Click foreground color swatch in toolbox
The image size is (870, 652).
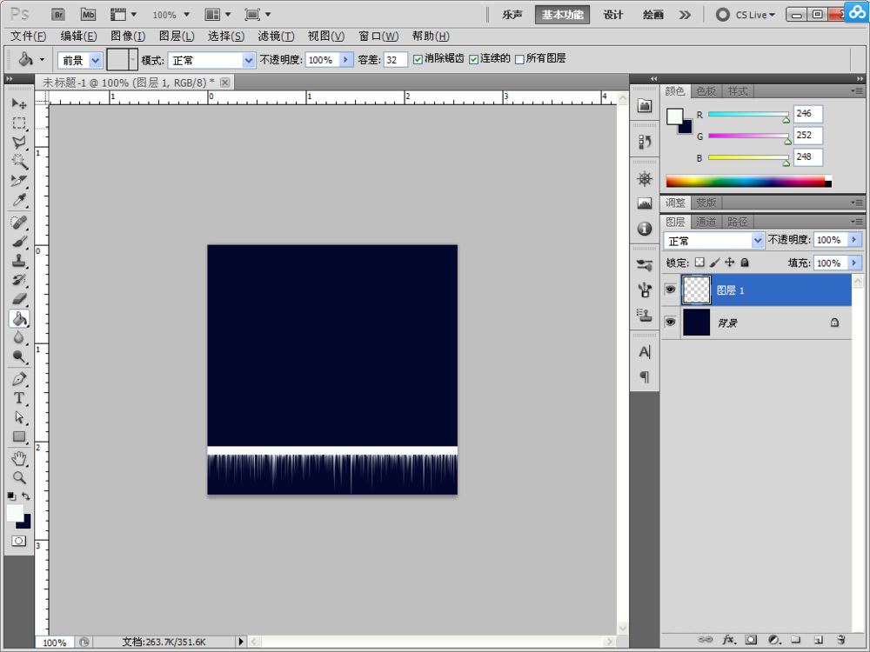15,514
